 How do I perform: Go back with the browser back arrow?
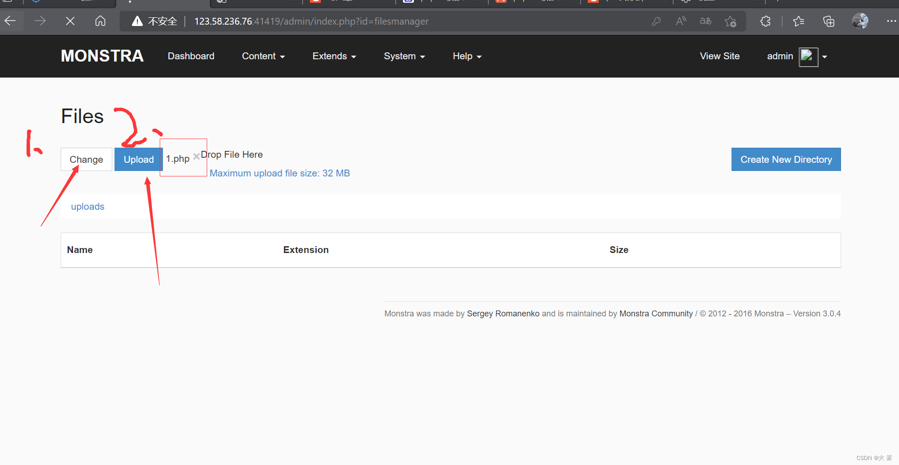pos(10,21)
